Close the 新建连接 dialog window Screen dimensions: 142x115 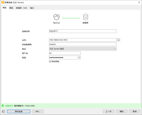139,3
